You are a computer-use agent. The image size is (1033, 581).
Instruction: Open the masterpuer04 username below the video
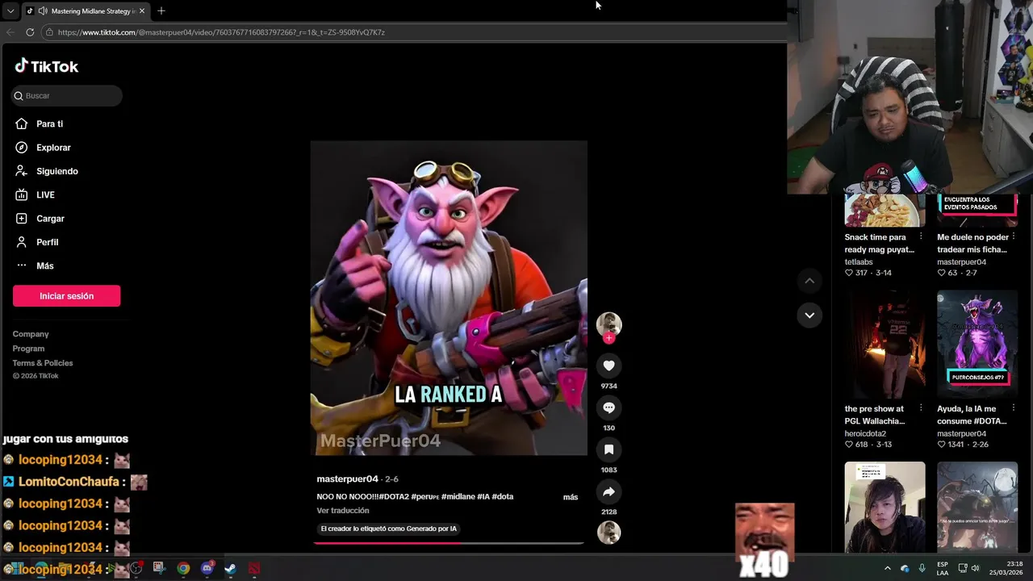coord(347,479)
